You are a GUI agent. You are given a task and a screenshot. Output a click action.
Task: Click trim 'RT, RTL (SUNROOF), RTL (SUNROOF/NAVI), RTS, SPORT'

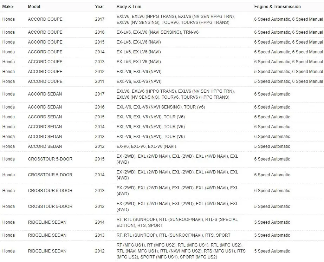173,235
